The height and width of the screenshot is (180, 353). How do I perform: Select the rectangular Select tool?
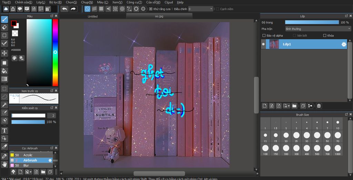[x=4, y=88]
